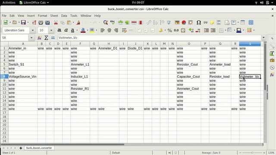Insert a pivot table
The image size is (276, 155).
pyautogui.click(x=191, y=22)
